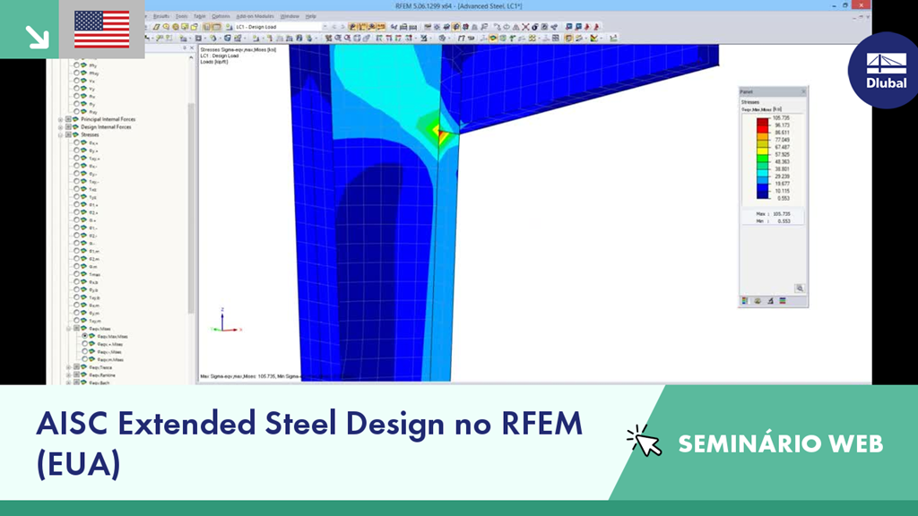Select the σ1,+ stress radio button
Viewport: 918px width, 516px height.
point(76,205)
